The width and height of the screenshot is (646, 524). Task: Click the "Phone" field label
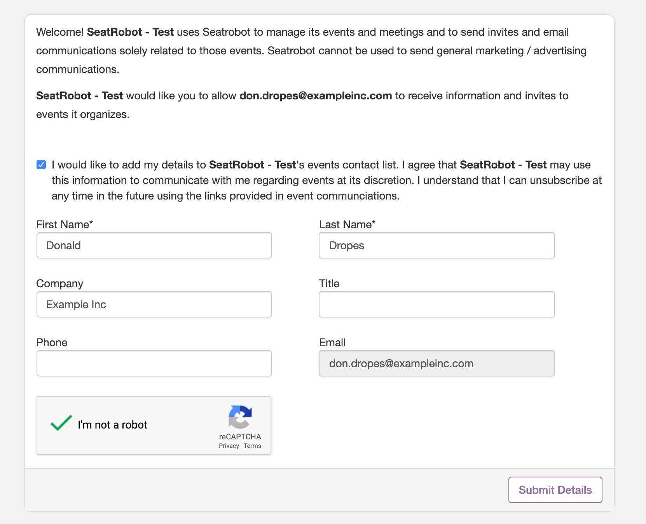click(x=52, y=342)
